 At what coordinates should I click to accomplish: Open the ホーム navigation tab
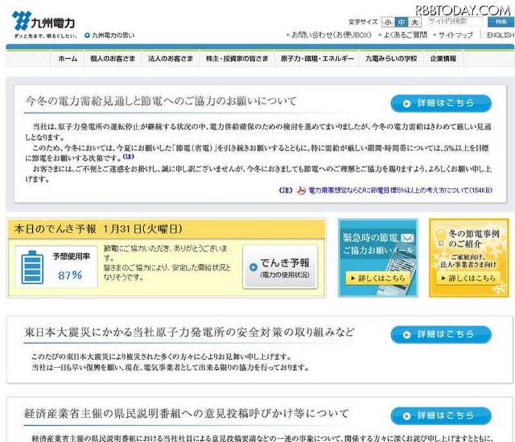(x=68, y=59)
